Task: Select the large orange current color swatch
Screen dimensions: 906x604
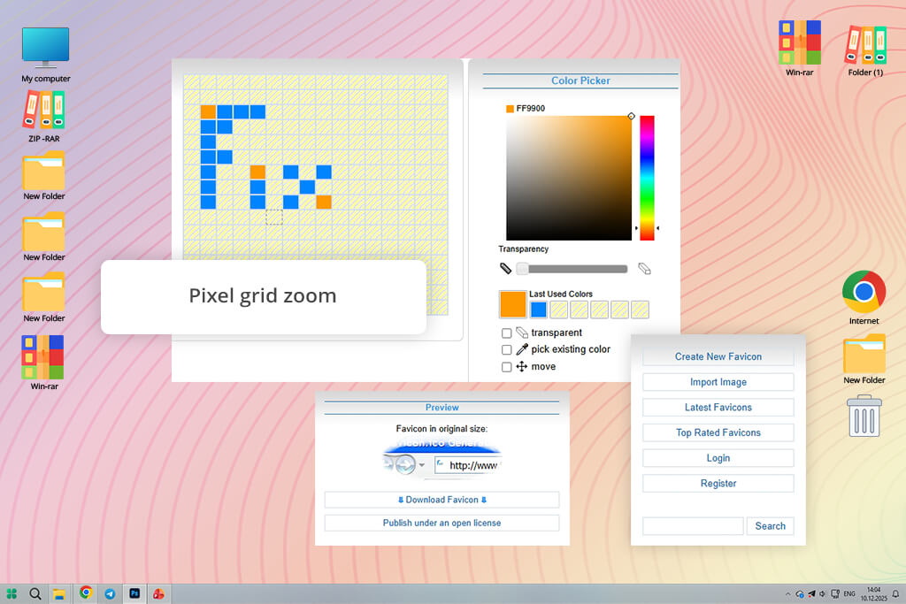Action: (x=513, y=304)
